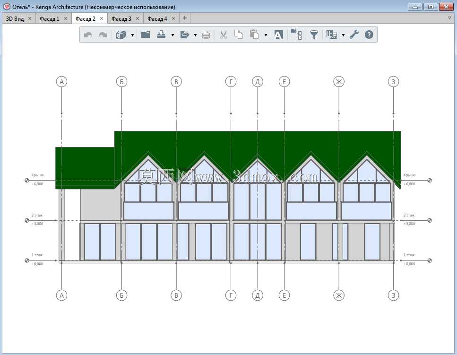Click the left +6,000 elevation value

(37, 184)
